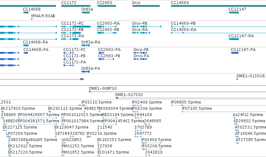Select the 2643819 EST label
Viewport: 266px width, 157px height.
pos(154,153)
